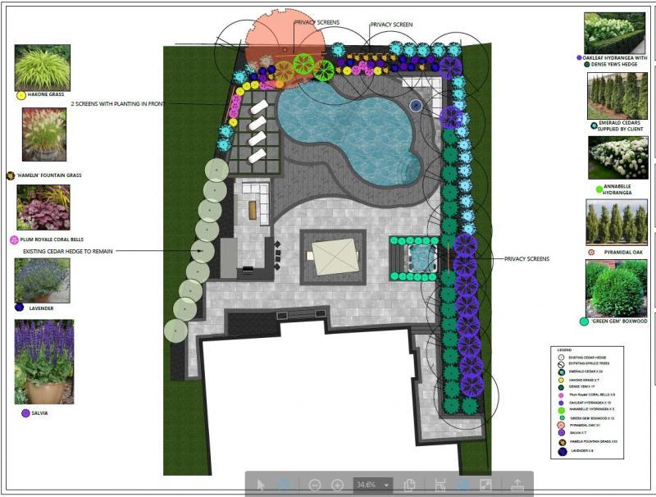Click the zoom in plus button
The width and height of the screenshot is (656, 497).
pyautogui.click(x=337, y=485)
